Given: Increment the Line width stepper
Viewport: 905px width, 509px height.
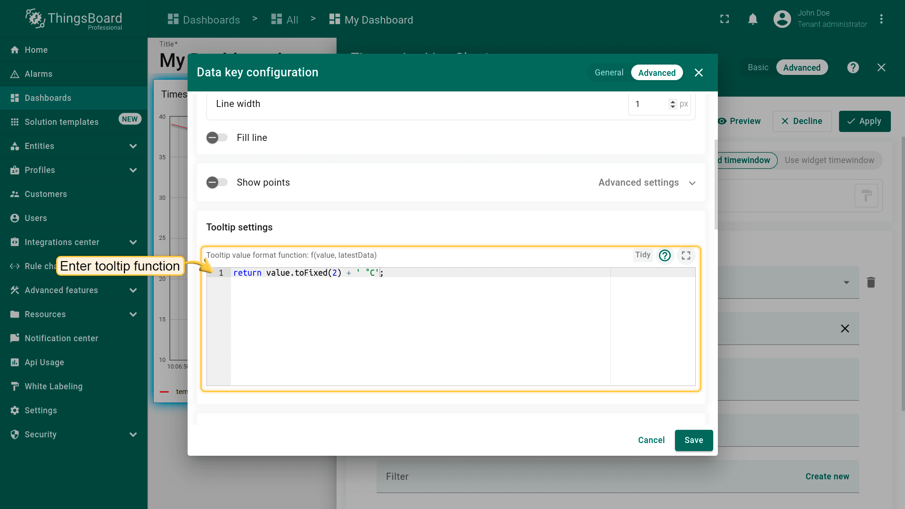Looking at the screenshot, I should [673, 101].
